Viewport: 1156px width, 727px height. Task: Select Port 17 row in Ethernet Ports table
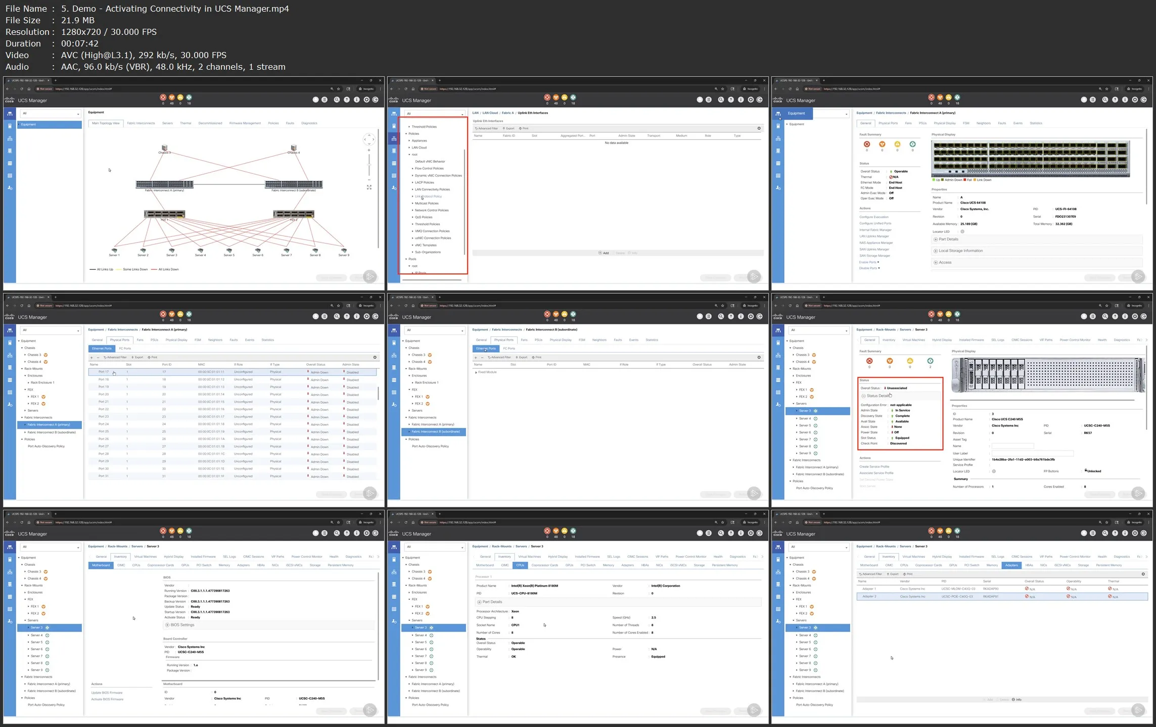click(233, 372)
